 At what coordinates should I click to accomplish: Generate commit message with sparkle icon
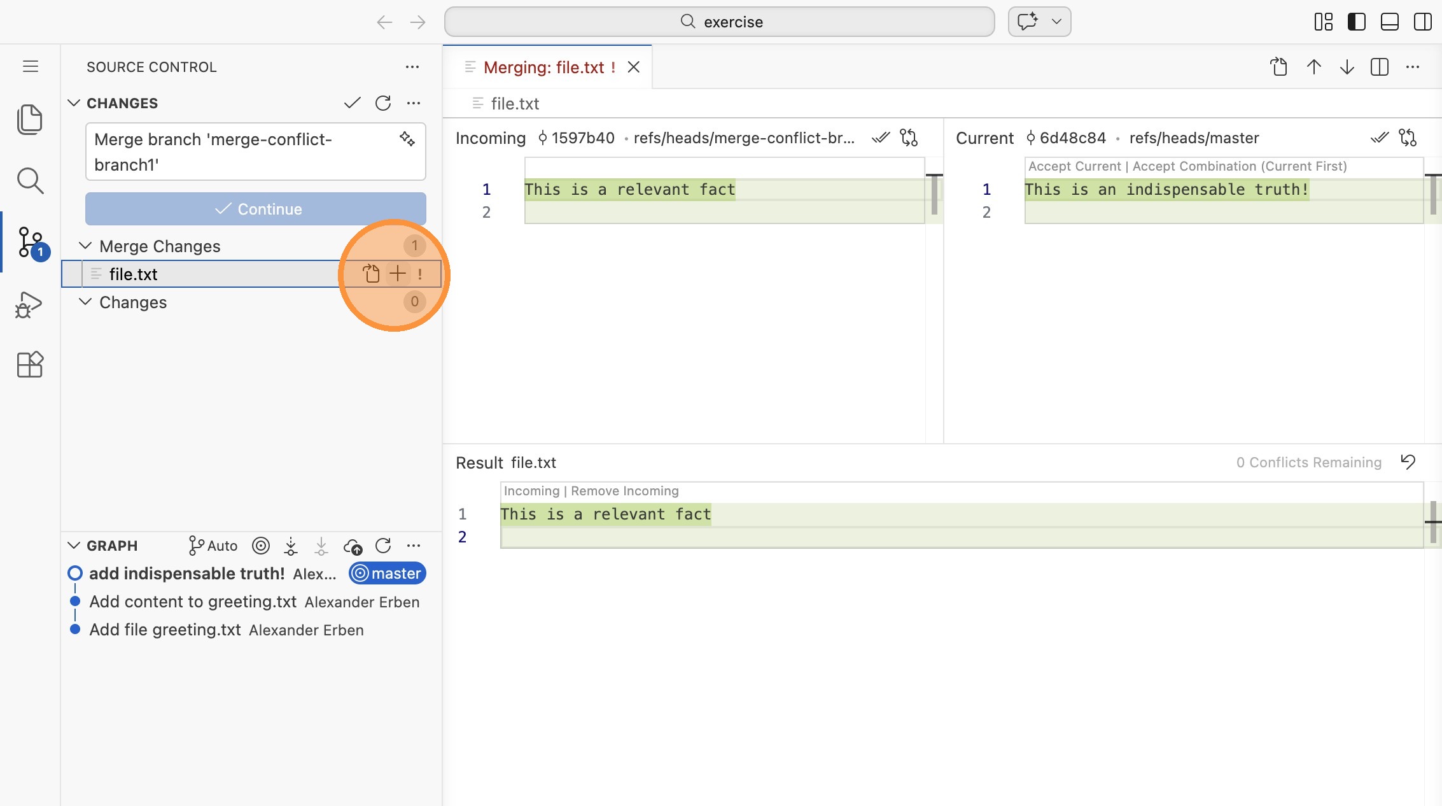[x=407, y=139]
